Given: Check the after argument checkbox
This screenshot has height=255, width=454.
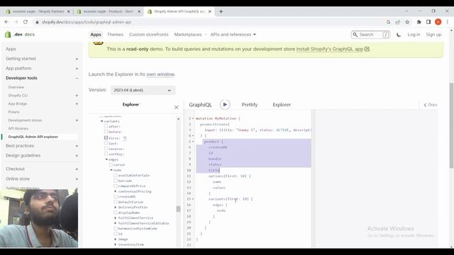Looking at the screenshot, I should coord(106,126).
